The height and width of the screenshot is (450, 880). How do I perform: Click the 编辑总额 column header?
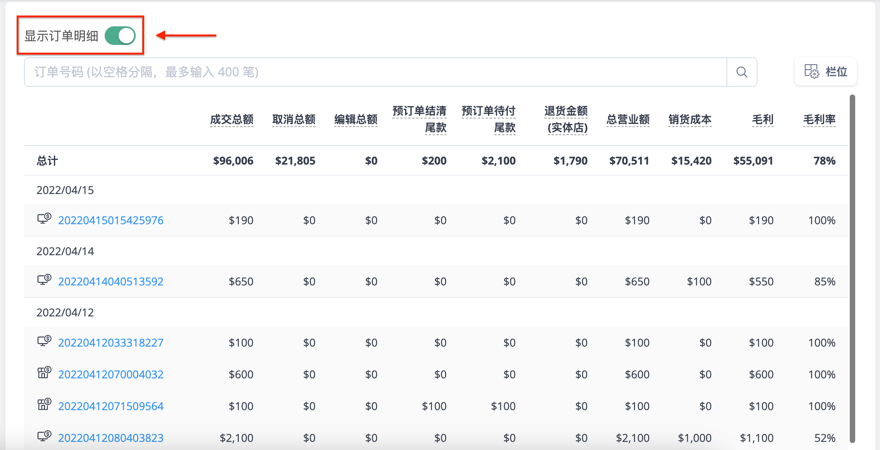[x=356, y=120]
